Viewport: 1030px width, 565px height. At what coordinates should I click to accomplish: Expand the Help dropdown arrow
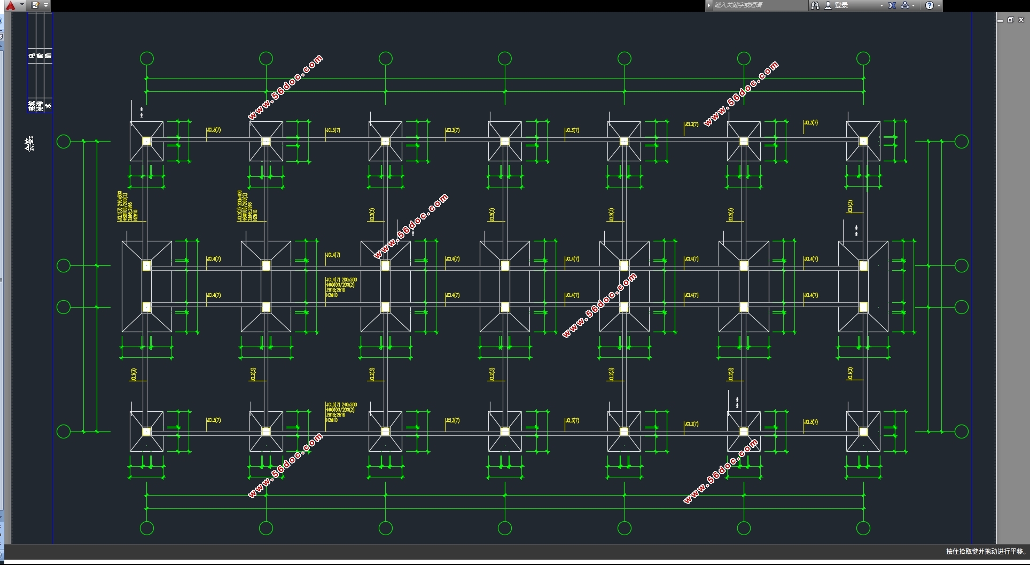tap(939, 5)
